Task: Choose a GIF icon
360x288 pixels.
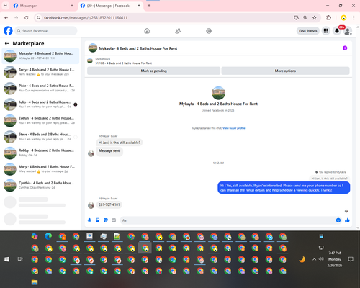Action: pyautogui.click(x=114, y=220)
